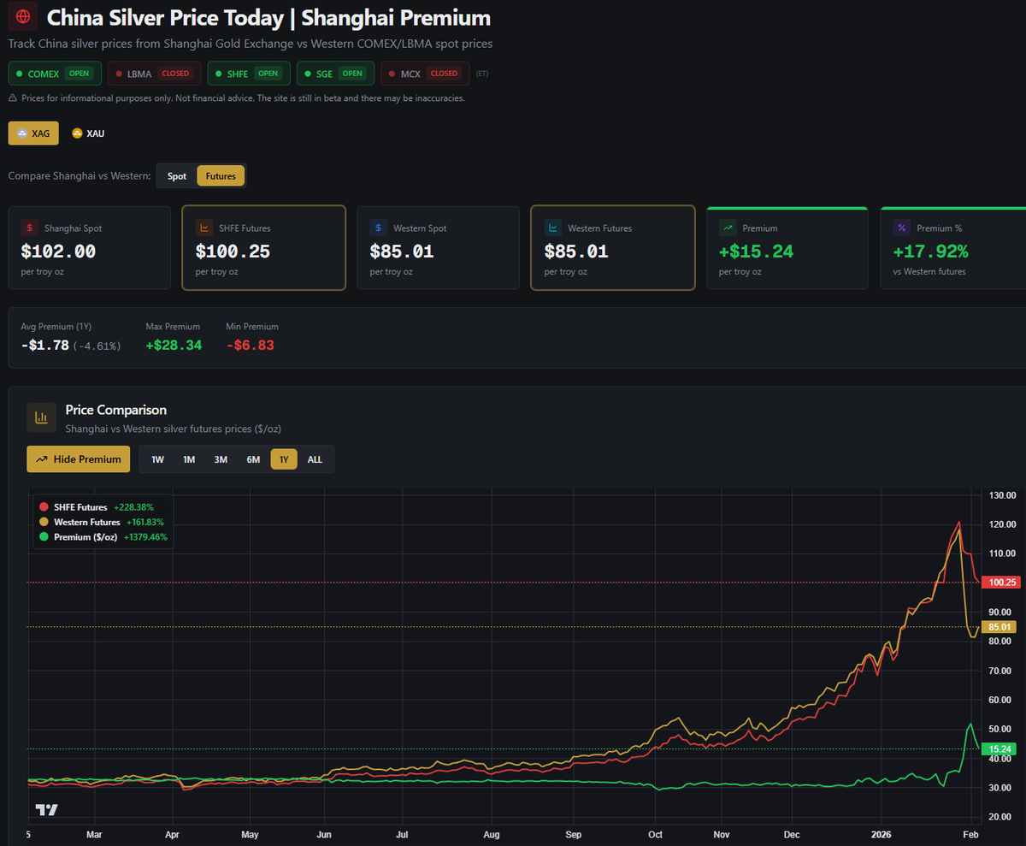Click the Western Spot $85.01 card
This screenshot has height=846, width=1026.
coord(439,247)
